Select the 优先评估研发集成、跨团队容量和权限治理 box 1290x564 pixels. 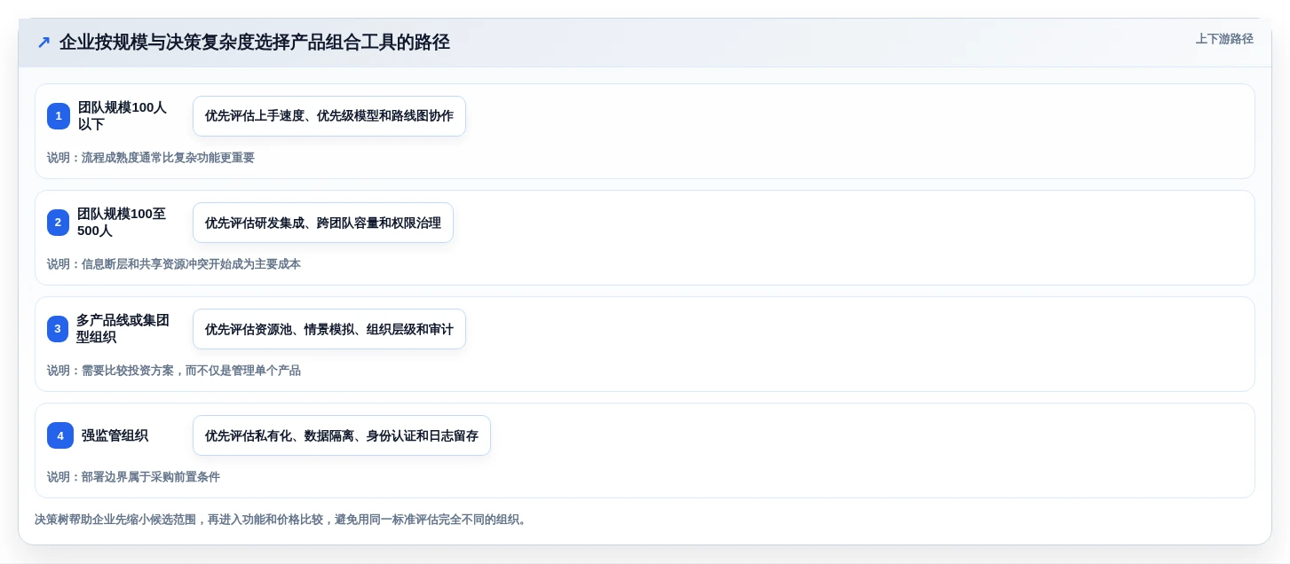(x=323, y=223)
